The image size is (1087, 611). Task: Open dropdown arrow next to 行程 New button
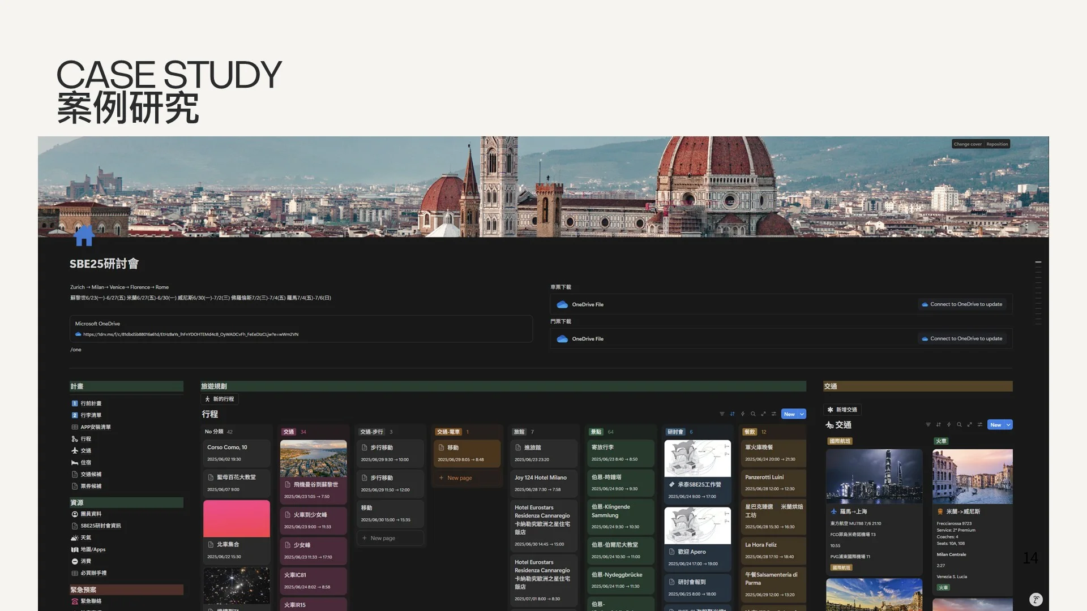point(802,414)
